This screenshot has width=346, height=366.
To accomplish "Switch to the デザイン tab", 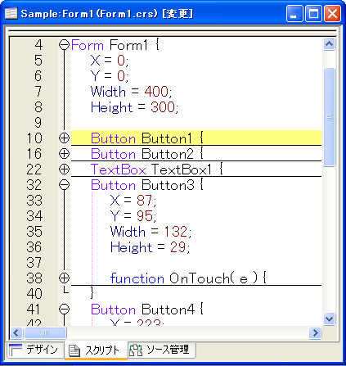I will 35,350.
